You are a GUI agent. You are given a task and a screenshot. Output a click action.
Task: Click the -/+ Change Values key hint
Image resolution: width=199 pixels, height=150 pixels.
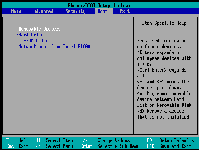click(84, 140)
